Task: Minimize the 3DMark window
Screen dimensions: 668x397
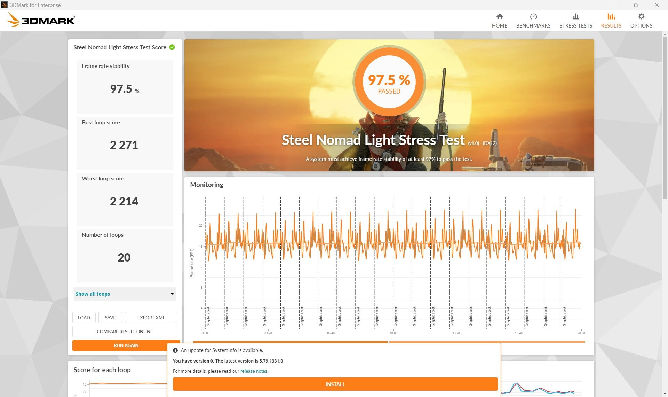Action: pyautogui.click(x=616, y=5)
